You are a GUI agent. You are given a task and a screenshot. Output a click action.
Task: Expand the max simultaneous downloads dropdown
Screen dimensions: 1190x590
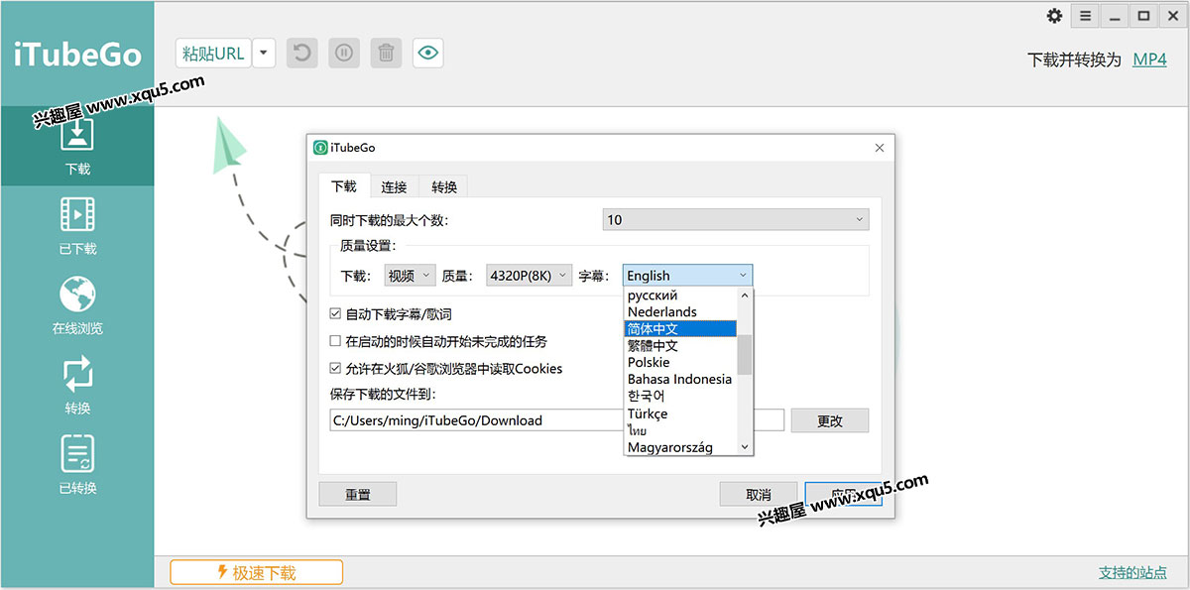click(x=735, y=220)
